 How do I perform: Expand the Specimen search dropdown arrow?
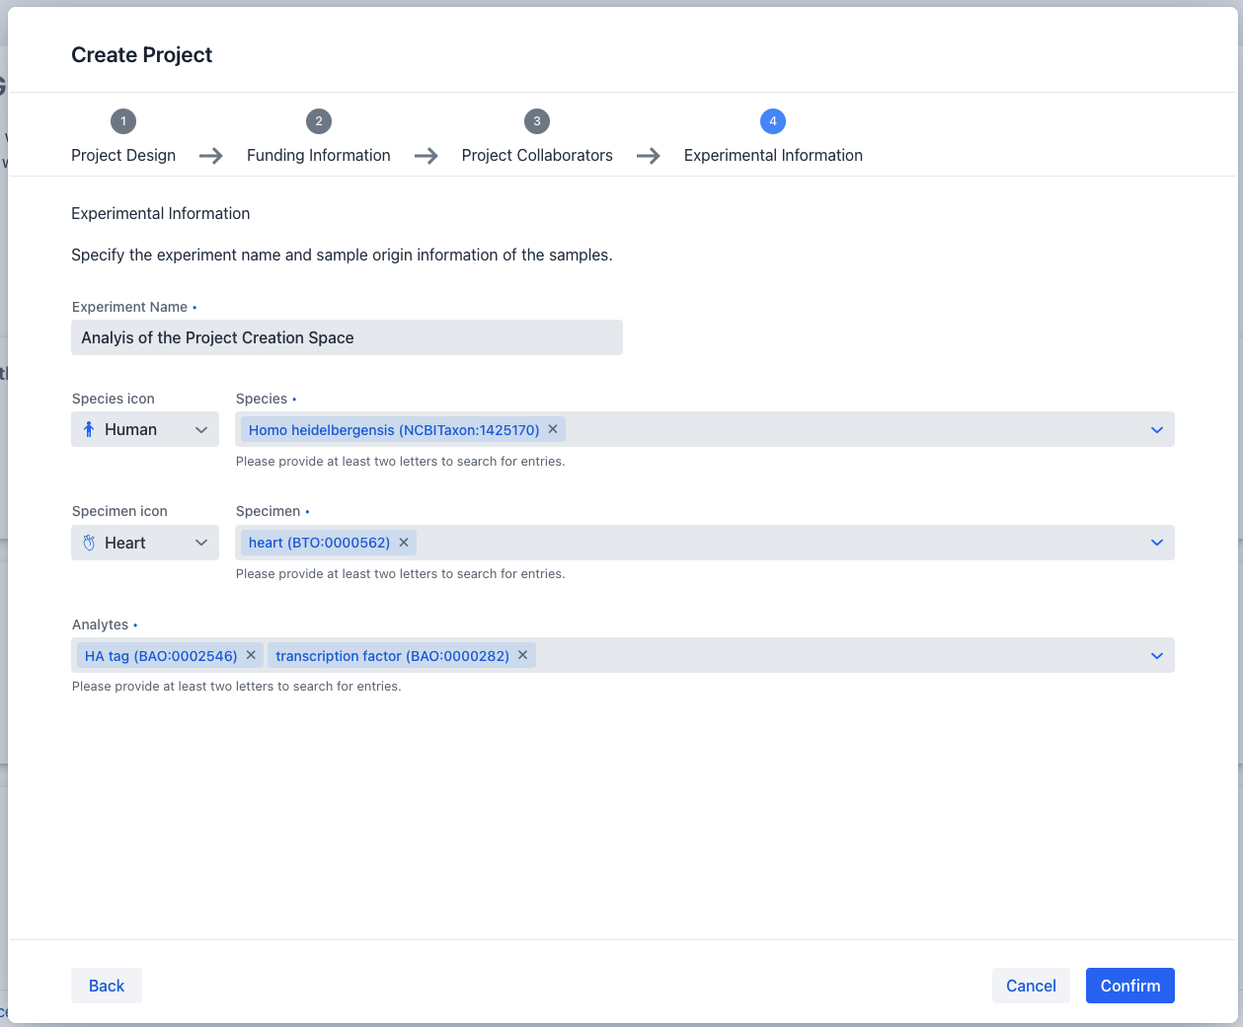tap(1156, 543)
